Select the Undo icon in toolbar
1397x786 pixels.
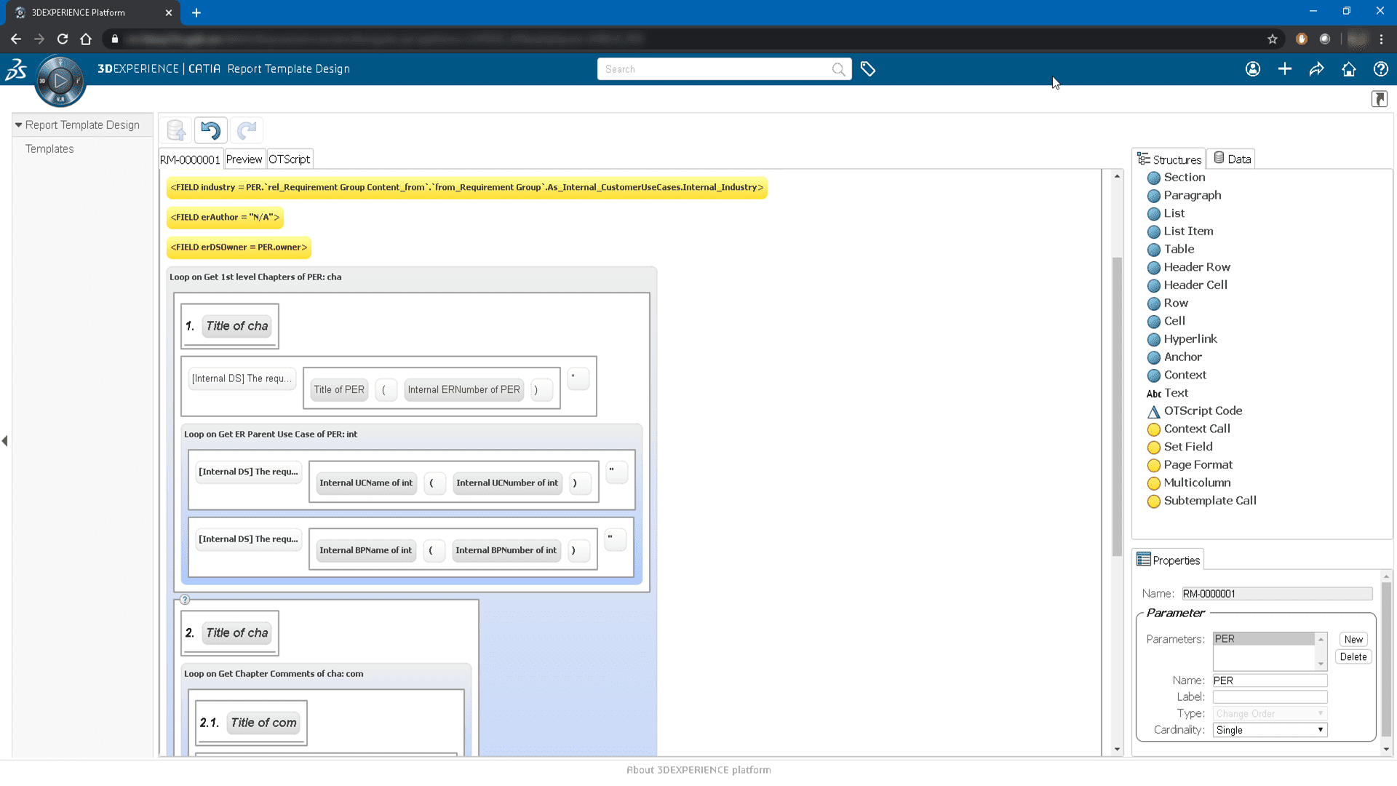[x=210, y=130]
